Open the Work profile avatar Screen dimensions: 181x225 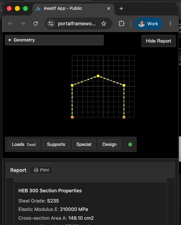click(x=149, y=24)
